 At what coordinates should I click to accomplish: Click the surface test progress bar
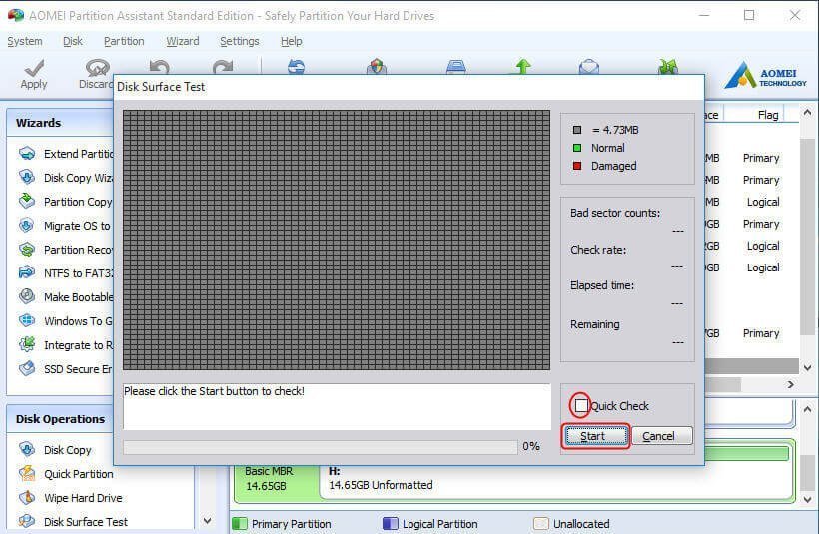321,447
